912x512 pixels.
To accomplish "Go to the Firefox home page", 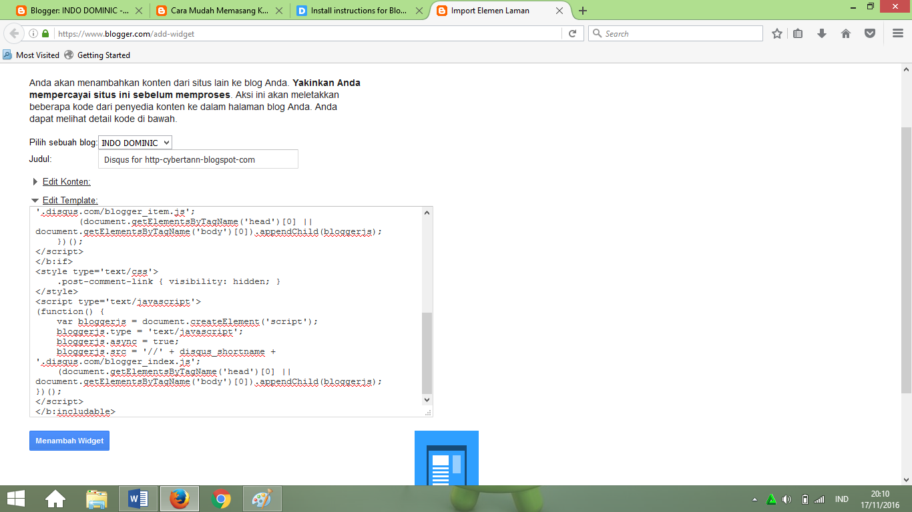I will click(x=846, y=33).
